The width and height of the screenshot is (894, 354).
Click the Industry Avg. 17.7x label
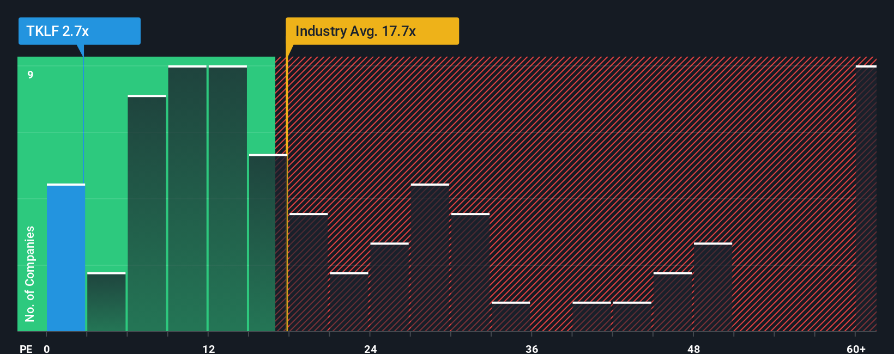click(372, 31)
